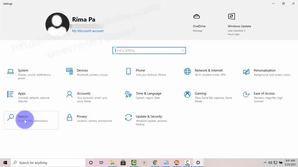Switch to the green Camtasia taskbar app
Viewport: 298px width, 167px height.
point(134,163)
